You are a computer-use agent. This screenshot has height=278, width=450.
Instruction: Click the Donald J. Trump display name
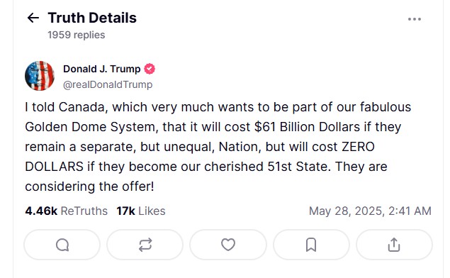pos(101,69)
